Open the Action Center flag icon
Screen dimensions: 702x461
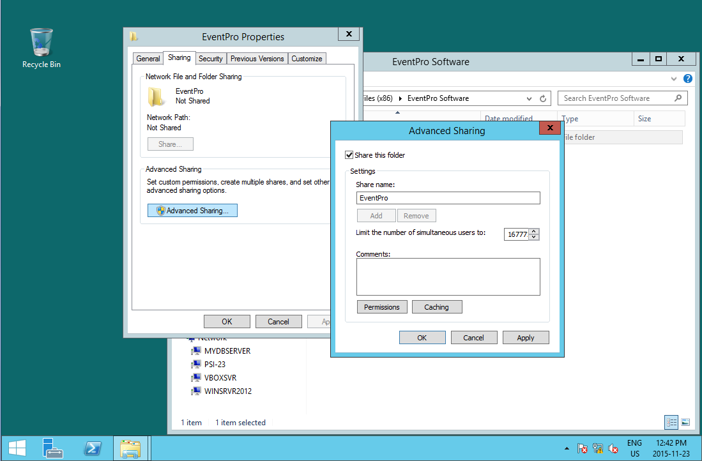pyautogui.click(x=582, y=448)
